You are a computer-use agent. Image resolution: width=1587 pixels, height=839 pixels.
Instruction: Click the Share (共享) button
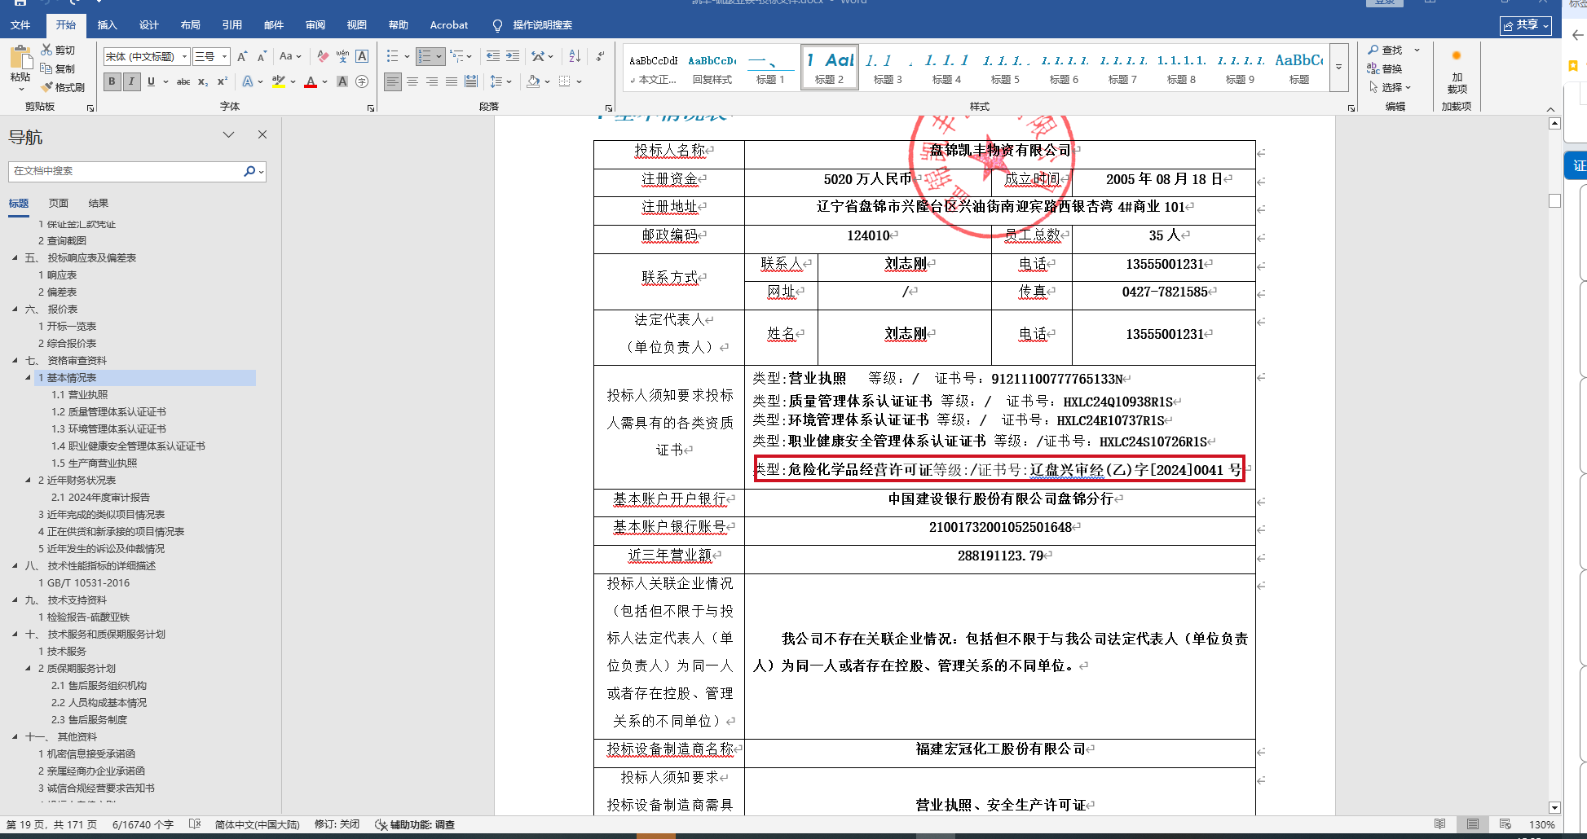1526,25
